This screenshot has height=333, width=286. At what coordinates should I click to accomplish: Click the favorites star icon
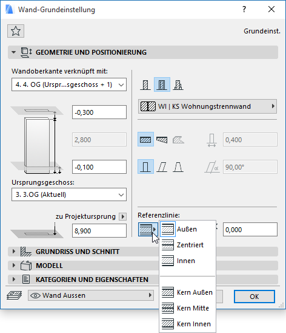click(x=16, y=31)
